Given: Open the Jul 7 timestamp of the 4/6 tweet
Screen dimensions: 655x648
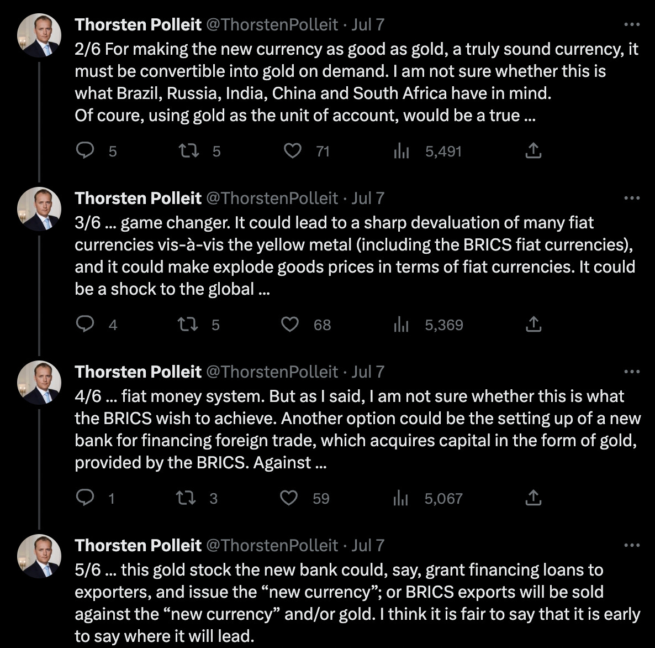Looking at the screenshot, I should coord(367,372).
